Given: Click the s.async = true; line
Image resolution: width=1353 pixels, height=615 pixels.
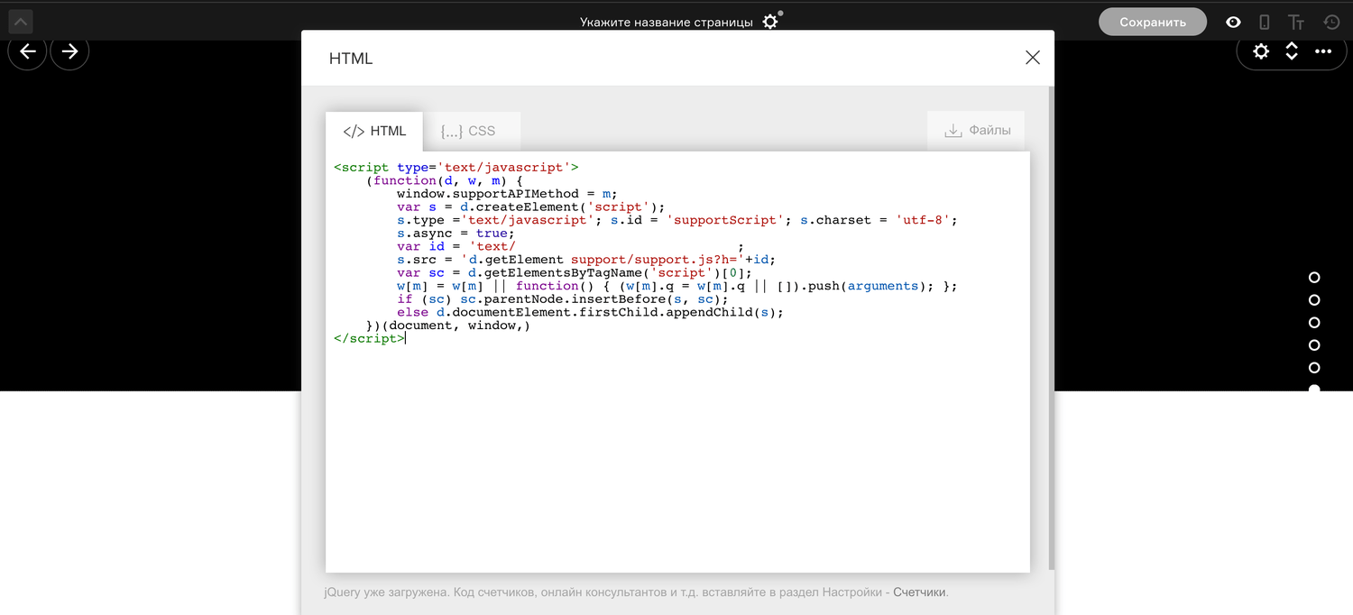Looking at the screenshot, I should [456, 233].
